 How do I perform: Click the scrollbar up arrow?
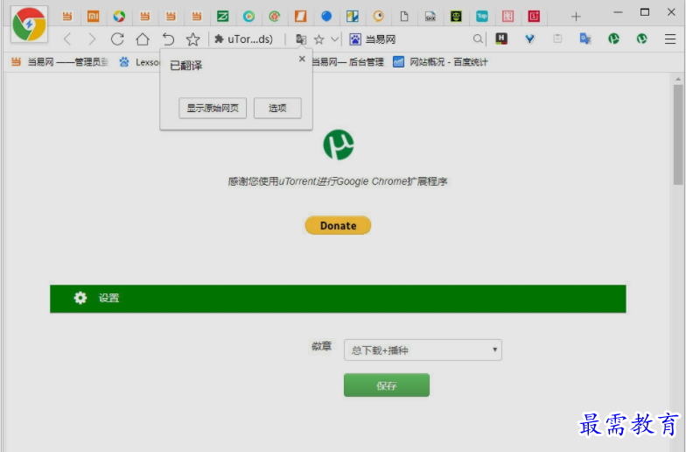[x=678, y=79]
